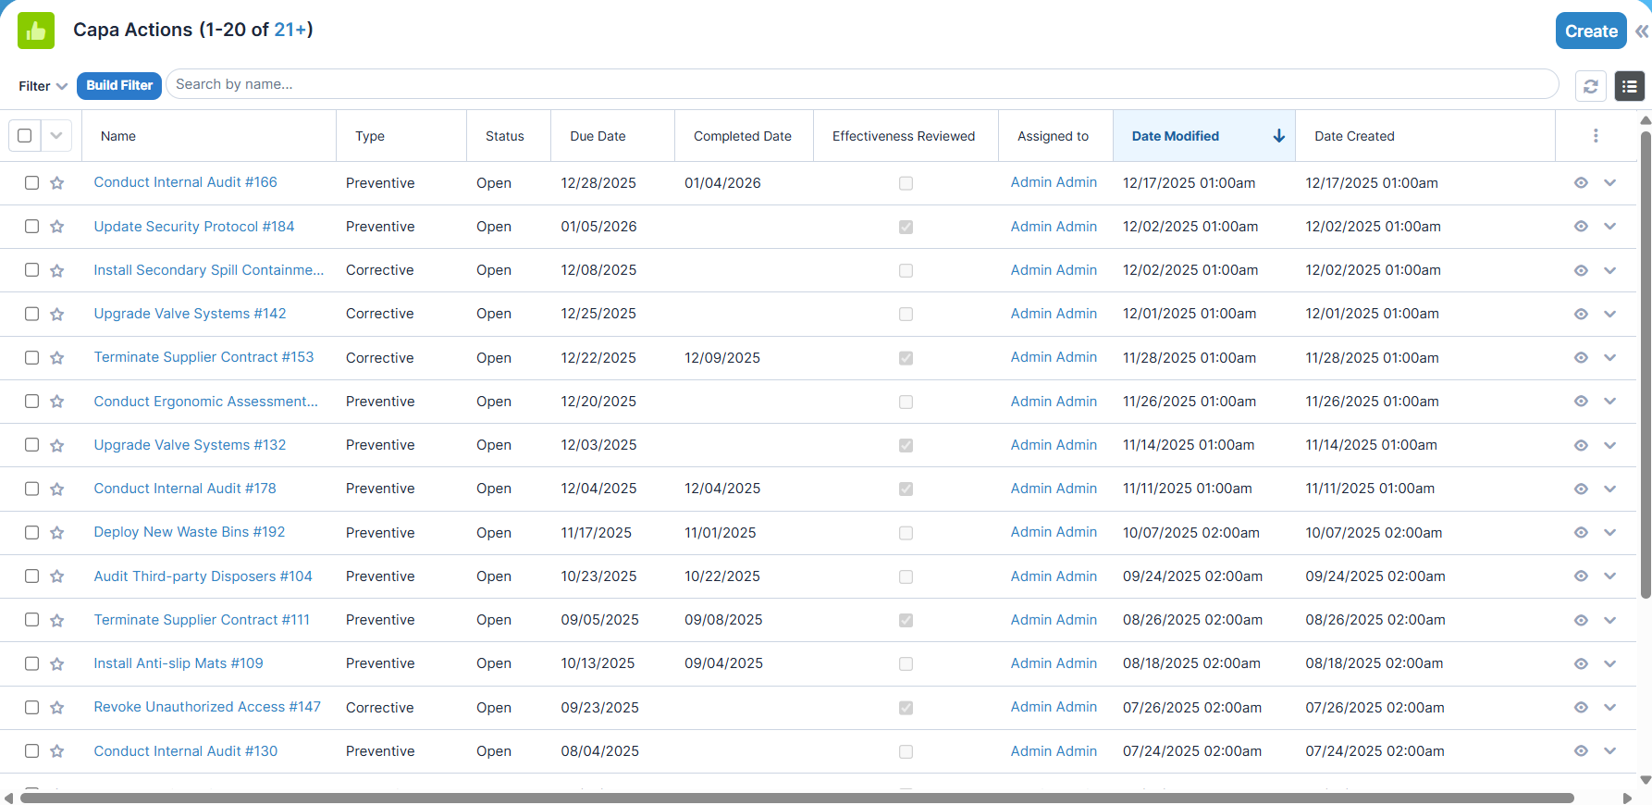This screenshot has width=1652, height=805.
Task: Open Admin Admin for Update Security Protocol #184
Action: pyautogui.click(x=1054, y=226)
